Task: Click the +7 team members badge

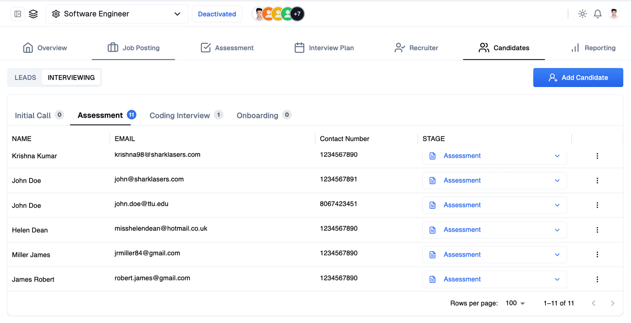Action: 297,14
